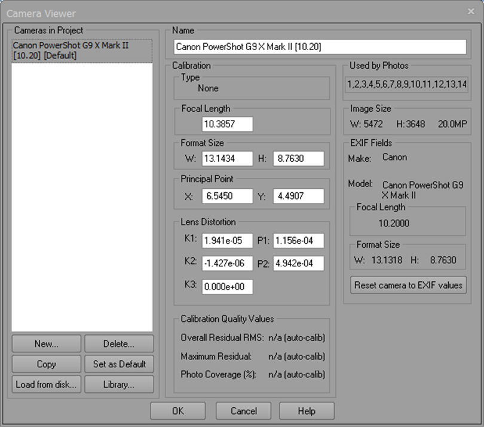Screen dimensions: 484x427
Task: Open Help for Camera Viewer
Action: tap(306, 411)
